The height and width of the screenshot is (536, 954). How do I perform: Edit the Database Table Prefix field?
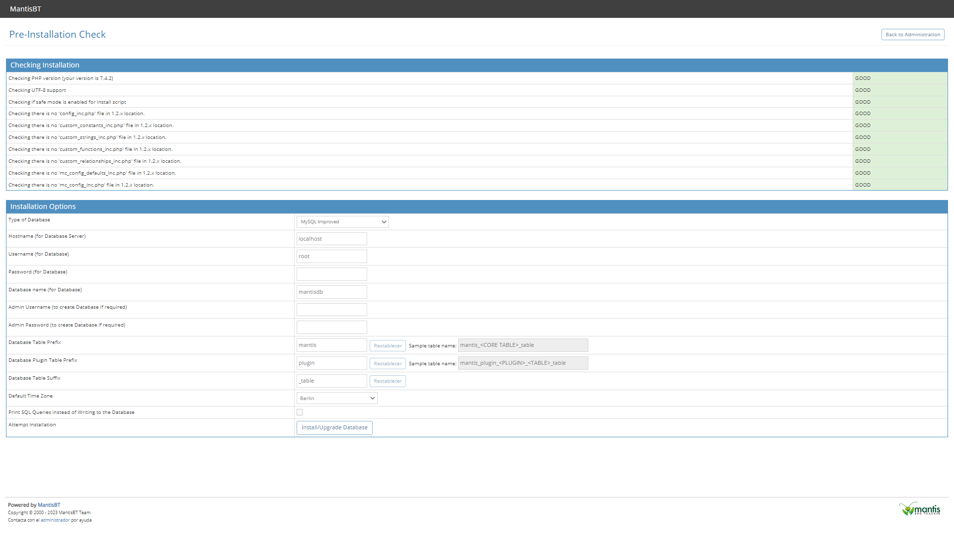pyautogui.click(x=331, y=345)
